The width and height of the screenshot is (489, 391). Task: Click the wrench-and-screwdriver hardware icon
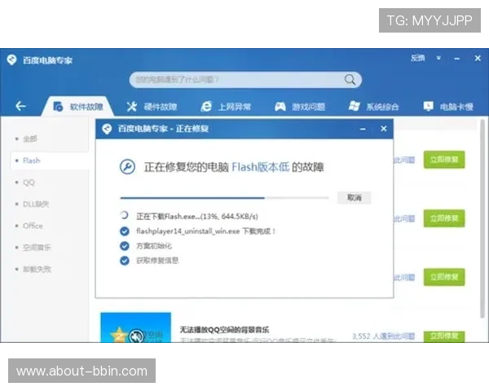coord(131,107)
